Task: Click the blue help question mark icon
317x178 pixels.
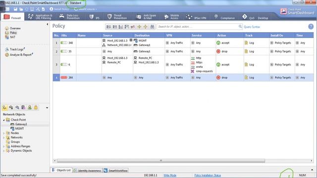Action: (311, 26)
